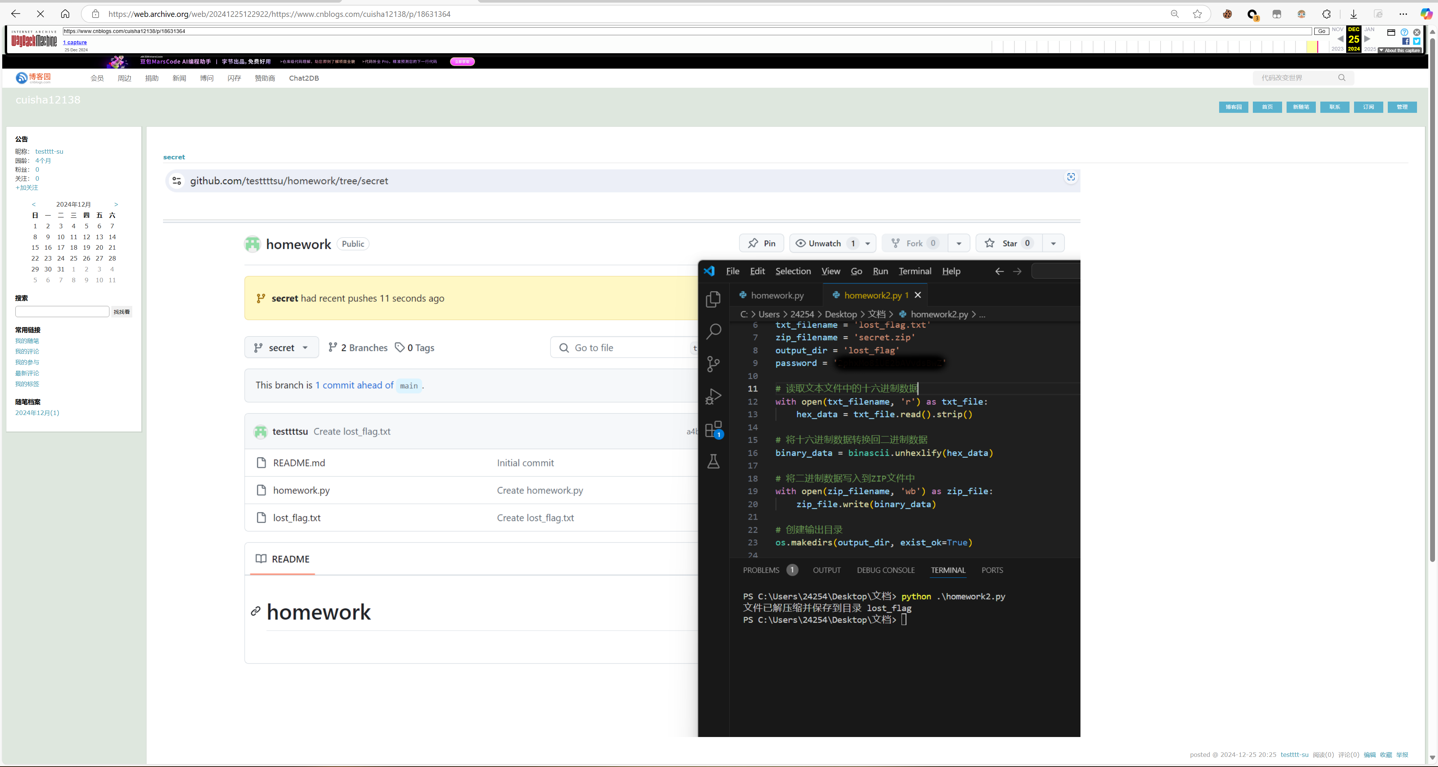Viewport: 1438px width, 767px height.
Task: Click the 管理 button in blog header
Action: [1402, 107]
